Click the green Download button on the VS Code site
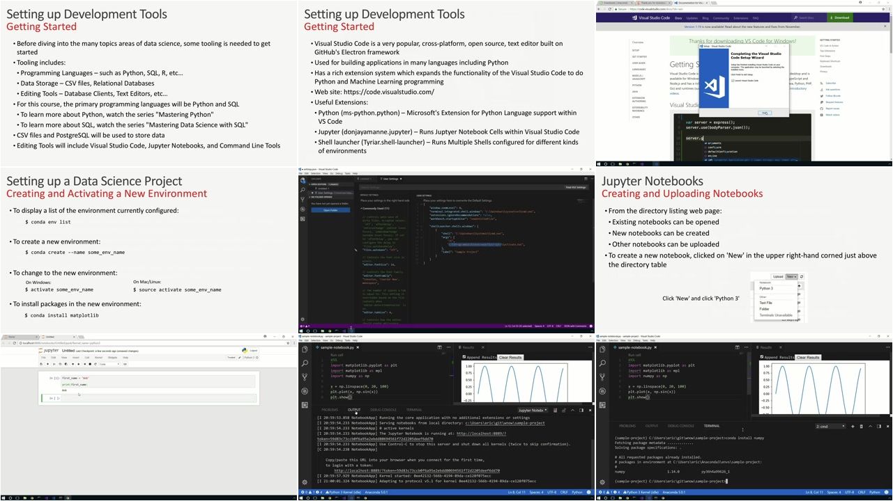 click(x=839, y=17)
